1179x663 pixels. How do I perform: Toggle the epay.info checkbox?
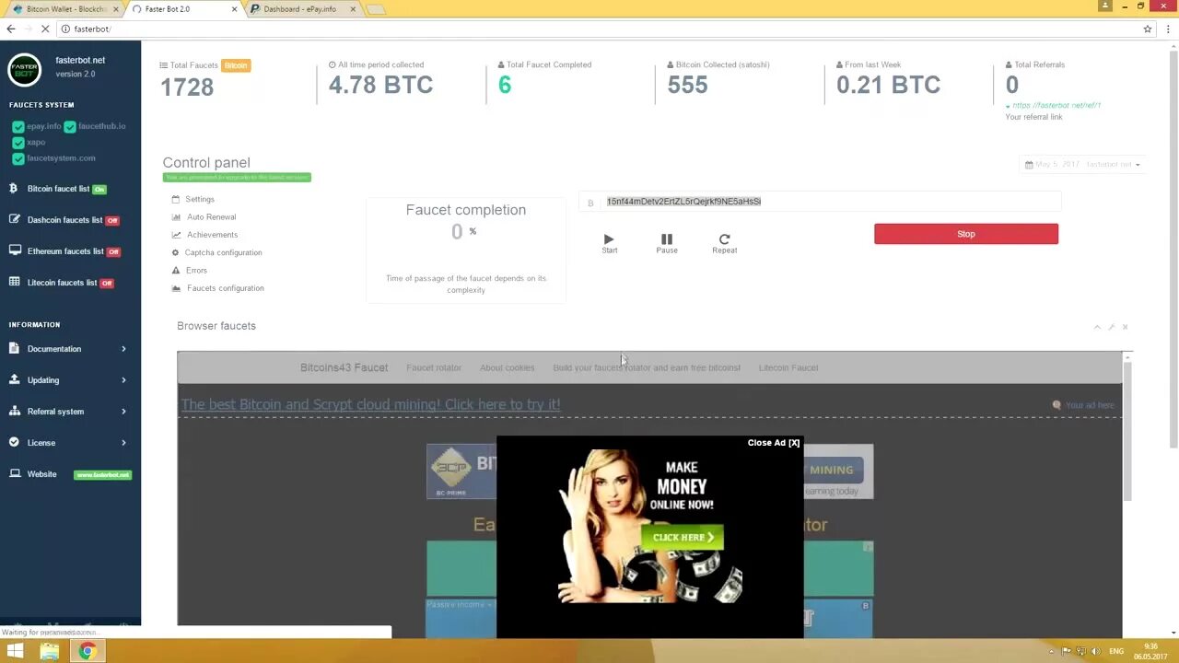coord(18,127)
